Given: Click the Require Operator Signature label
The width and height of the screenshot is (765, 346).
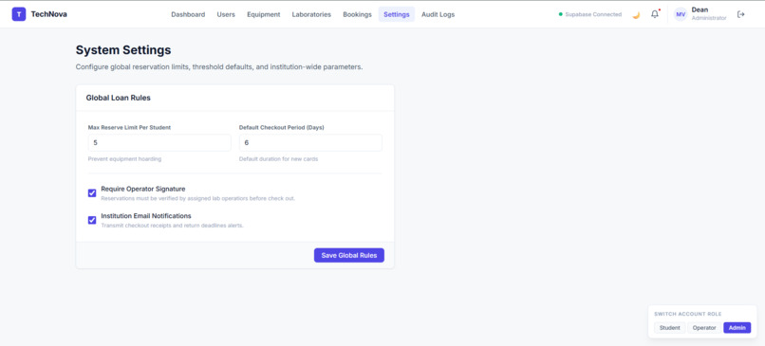Looking at the screenshot, I should click(x=143, y=189).
